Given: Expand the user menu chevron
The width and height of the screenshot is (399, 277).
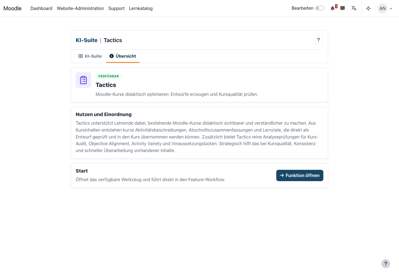Looking at the screenshot, I should 391,9.
